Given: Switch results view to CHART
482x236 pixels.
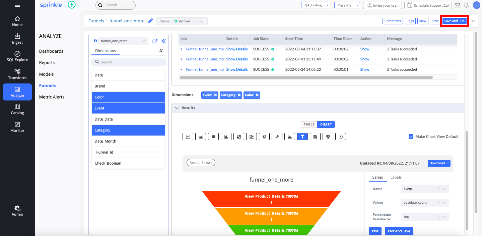Looking at the screenshot, I should click(326, 125).
